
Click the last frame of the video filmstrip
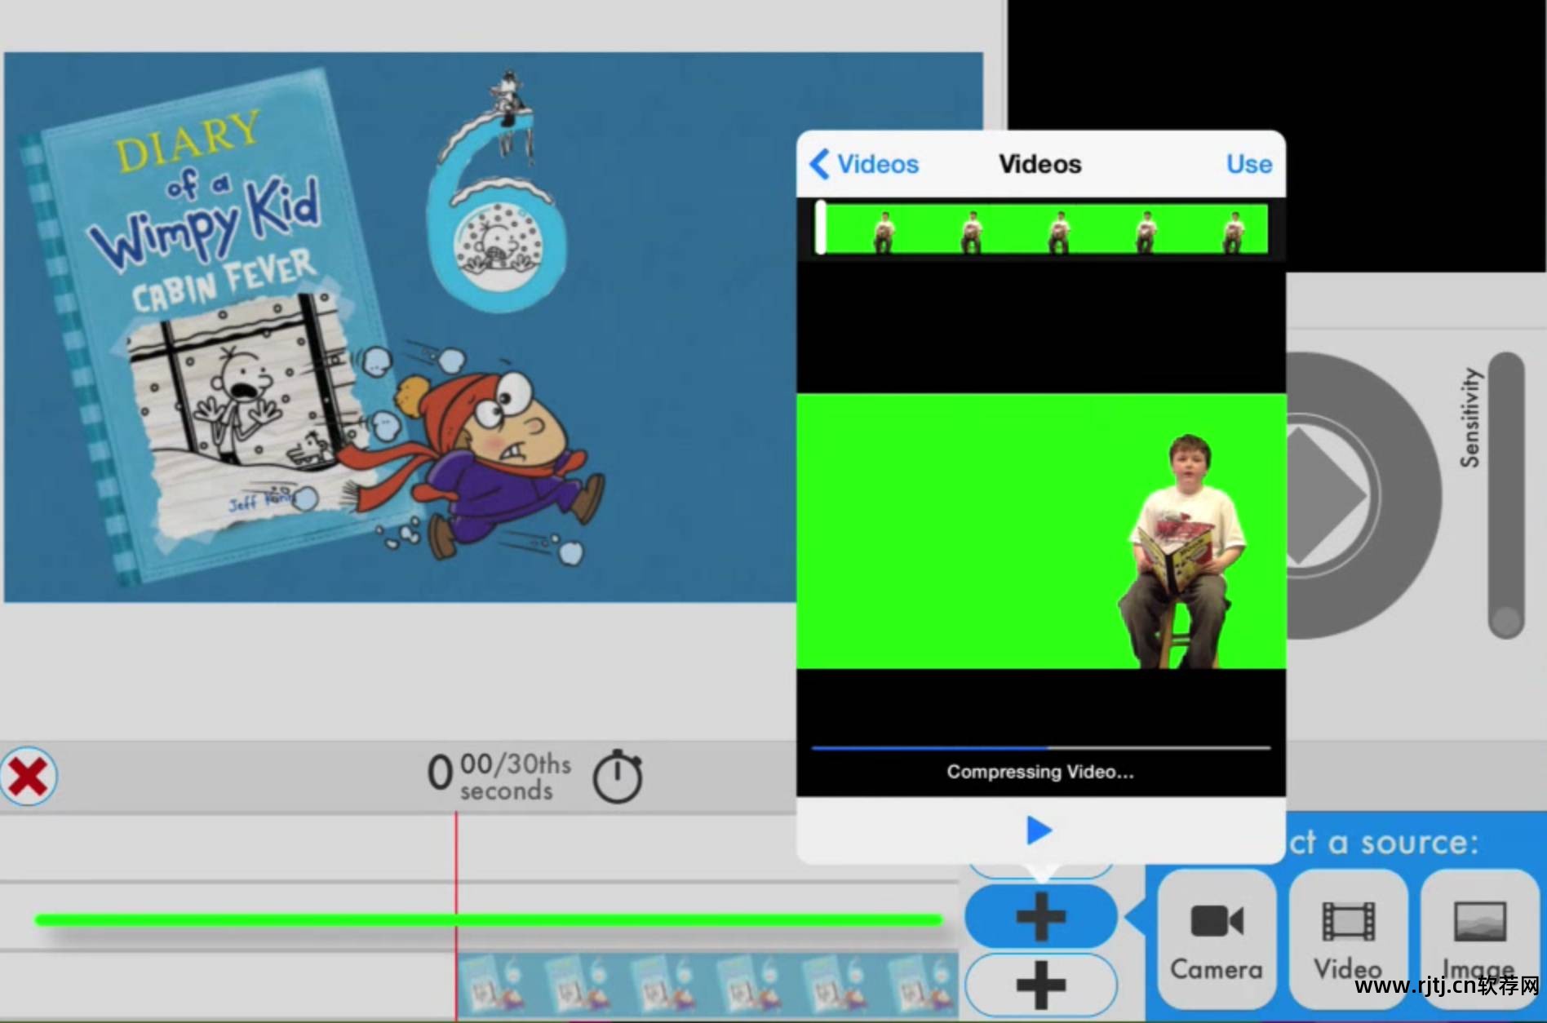point(1233,229)
